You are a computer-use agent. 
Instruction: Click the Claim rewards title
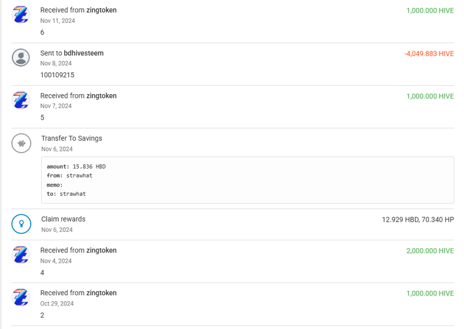pos(63,219)
